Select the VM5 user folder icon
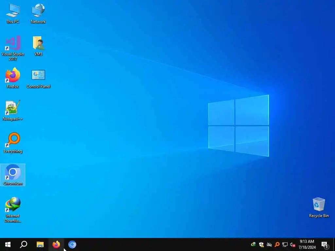335x251 pixels. (x=38, y=46)
